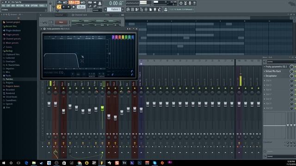296x166 pixels.
Task: Open help question mark icon top right
Action: pyautogui.click(x=194, y=3)
